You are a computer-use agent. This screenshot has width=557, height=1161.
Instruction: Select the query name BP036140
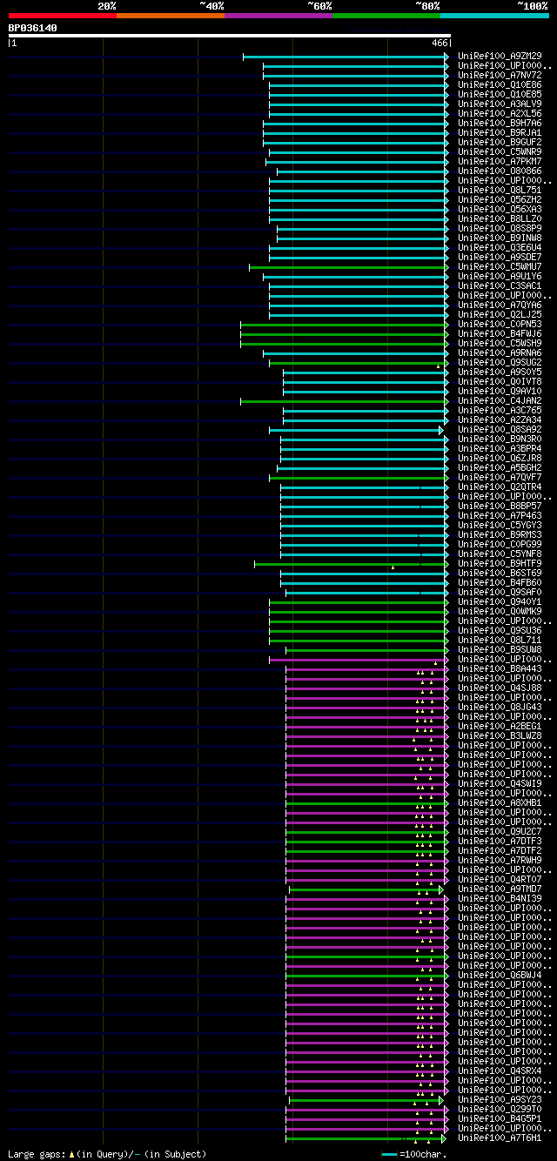[33, 28]
